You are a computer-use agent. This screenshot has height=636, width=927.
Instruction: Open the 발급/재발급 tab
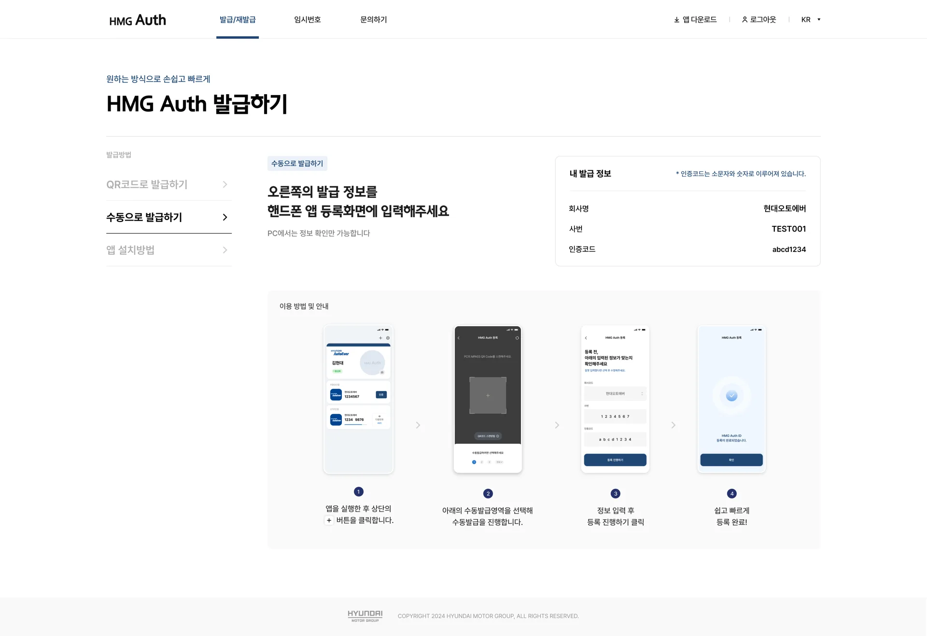pos(238,19)
